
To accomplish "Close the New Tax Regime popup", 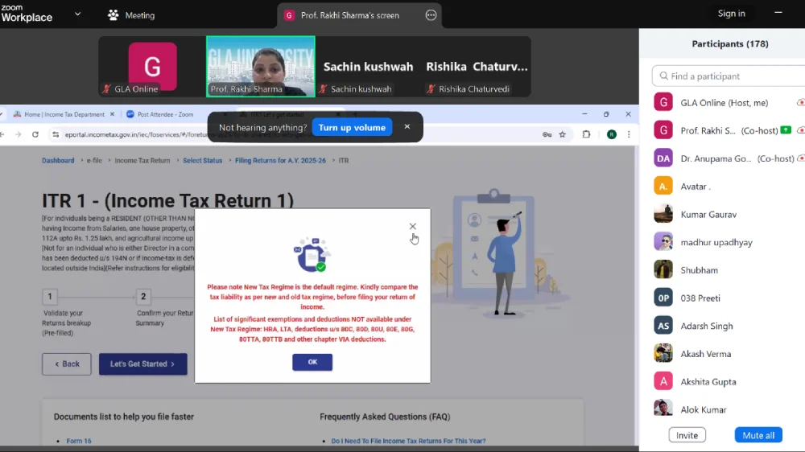I will [412, 227].
